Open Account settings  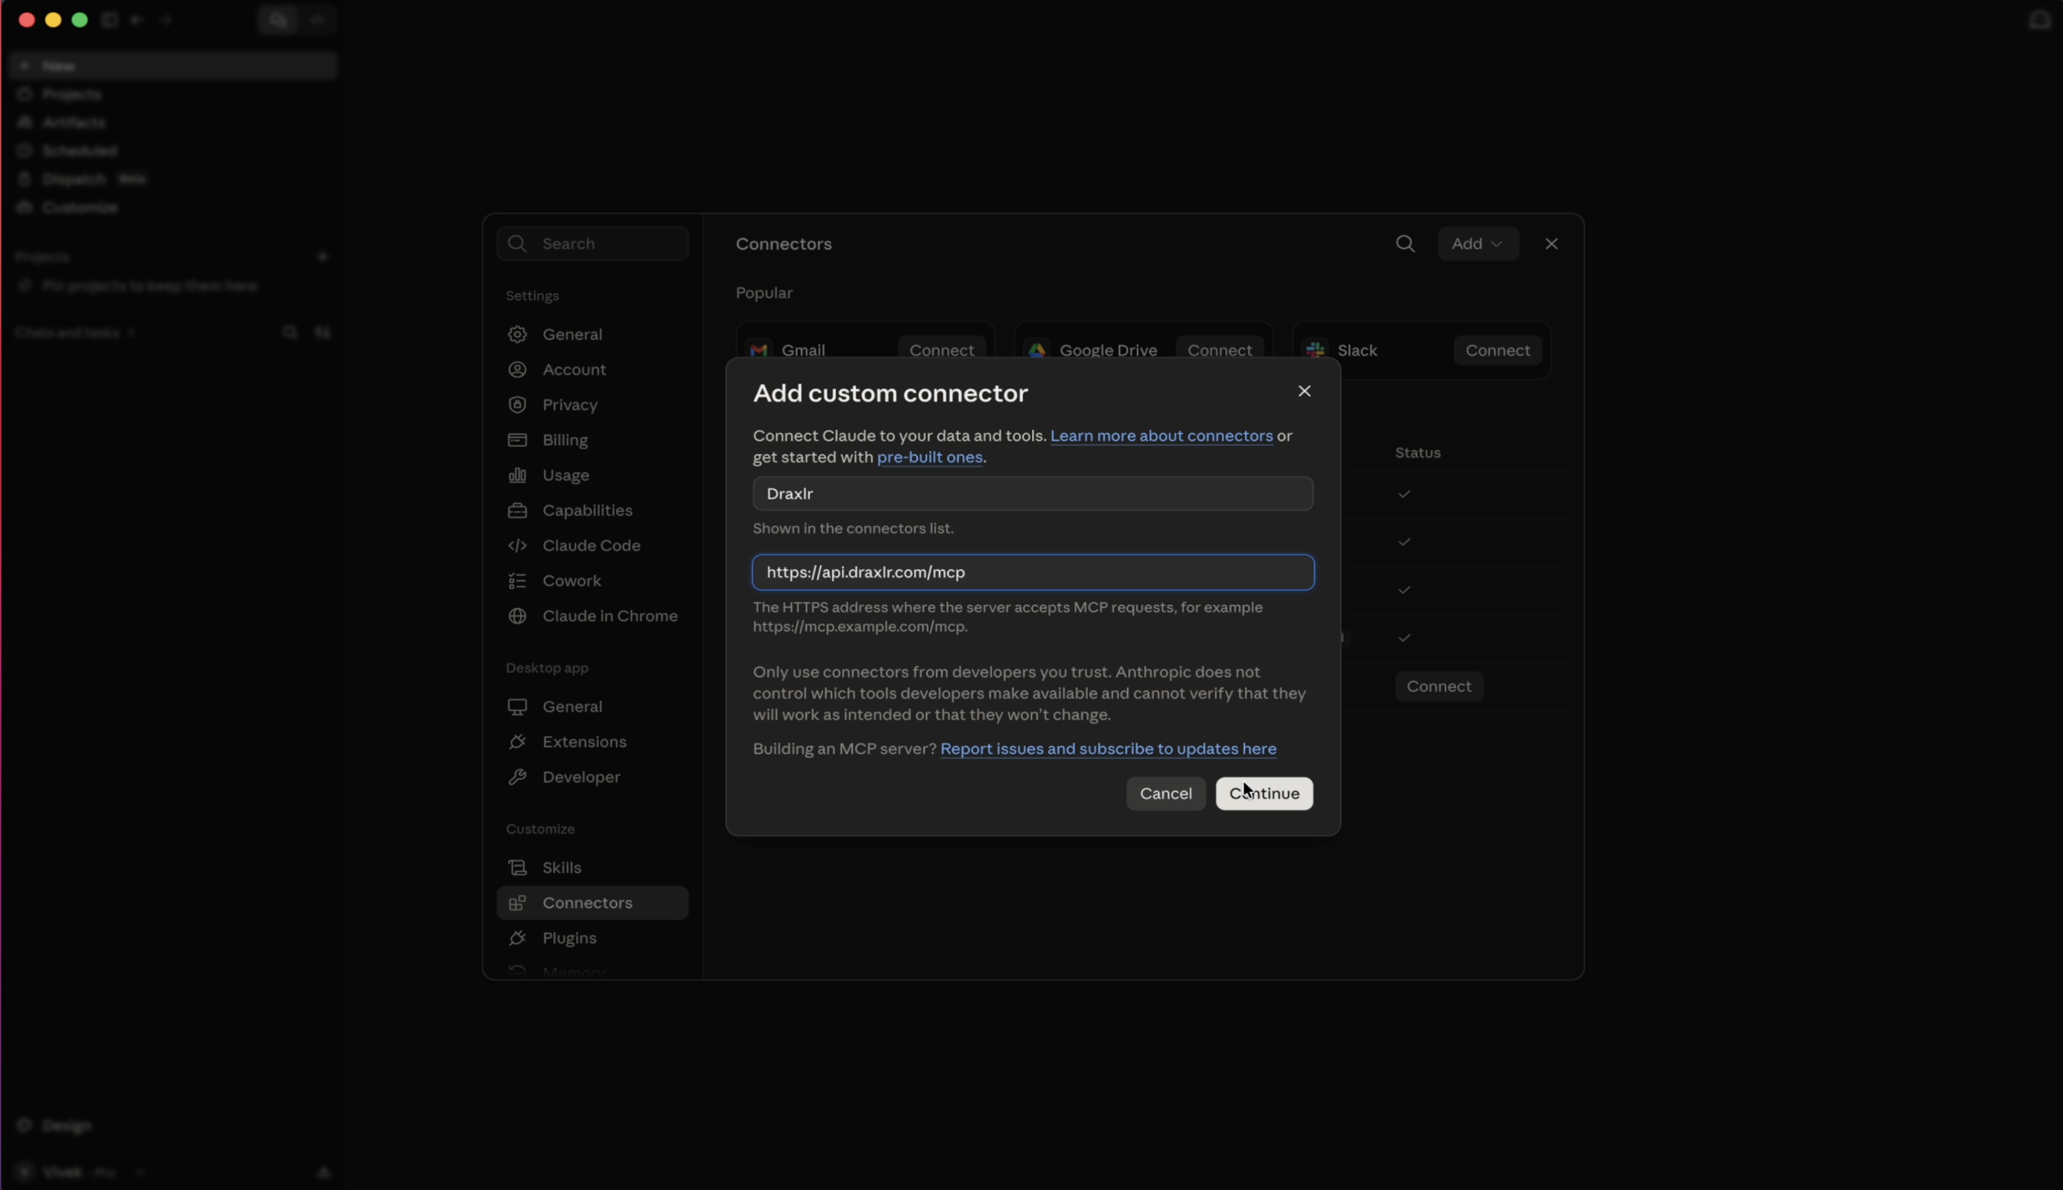pyautogui.click(x=592, y=370)
